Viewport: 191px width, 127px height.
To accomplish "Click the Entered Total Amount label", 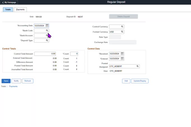I will (x=23, y=58).
